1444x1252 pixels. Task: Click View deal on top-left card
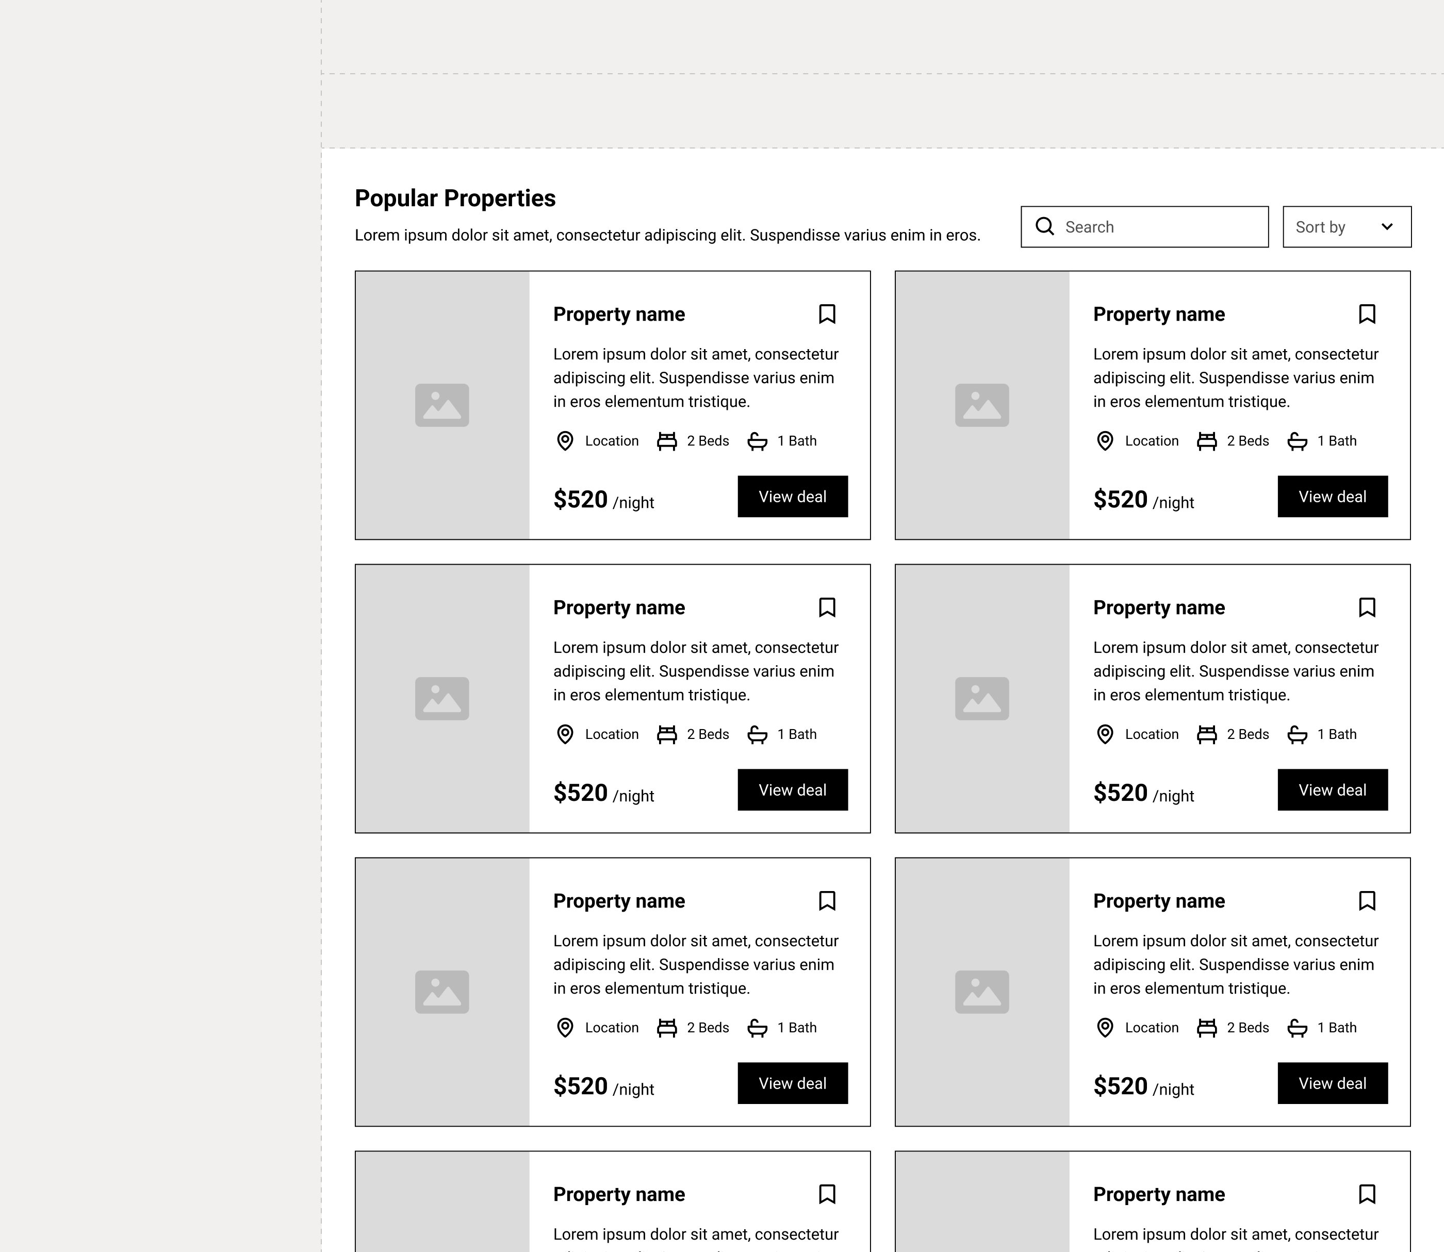(793, 497)
